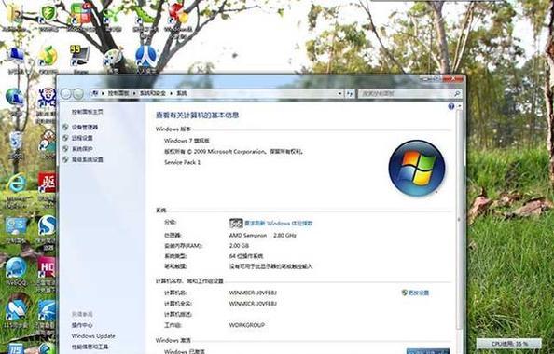Select the blue round 人 logo desktop icon
The width and height of the screenshot is (554, 354).
[x=145, y=57]
